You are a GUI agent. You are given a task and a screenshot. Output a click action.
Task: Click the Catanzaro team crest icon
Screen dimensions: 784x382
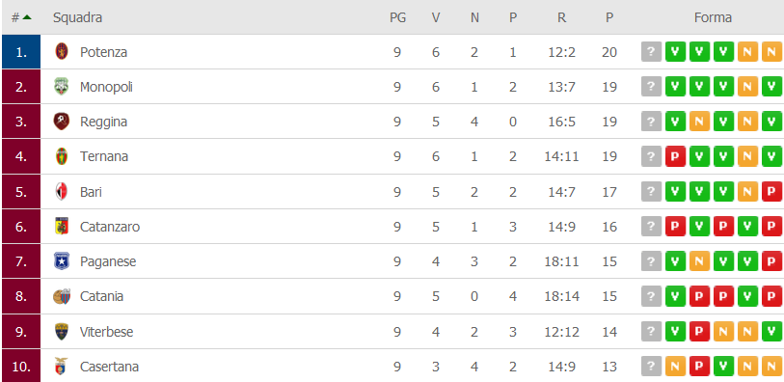tap(62, 227)
